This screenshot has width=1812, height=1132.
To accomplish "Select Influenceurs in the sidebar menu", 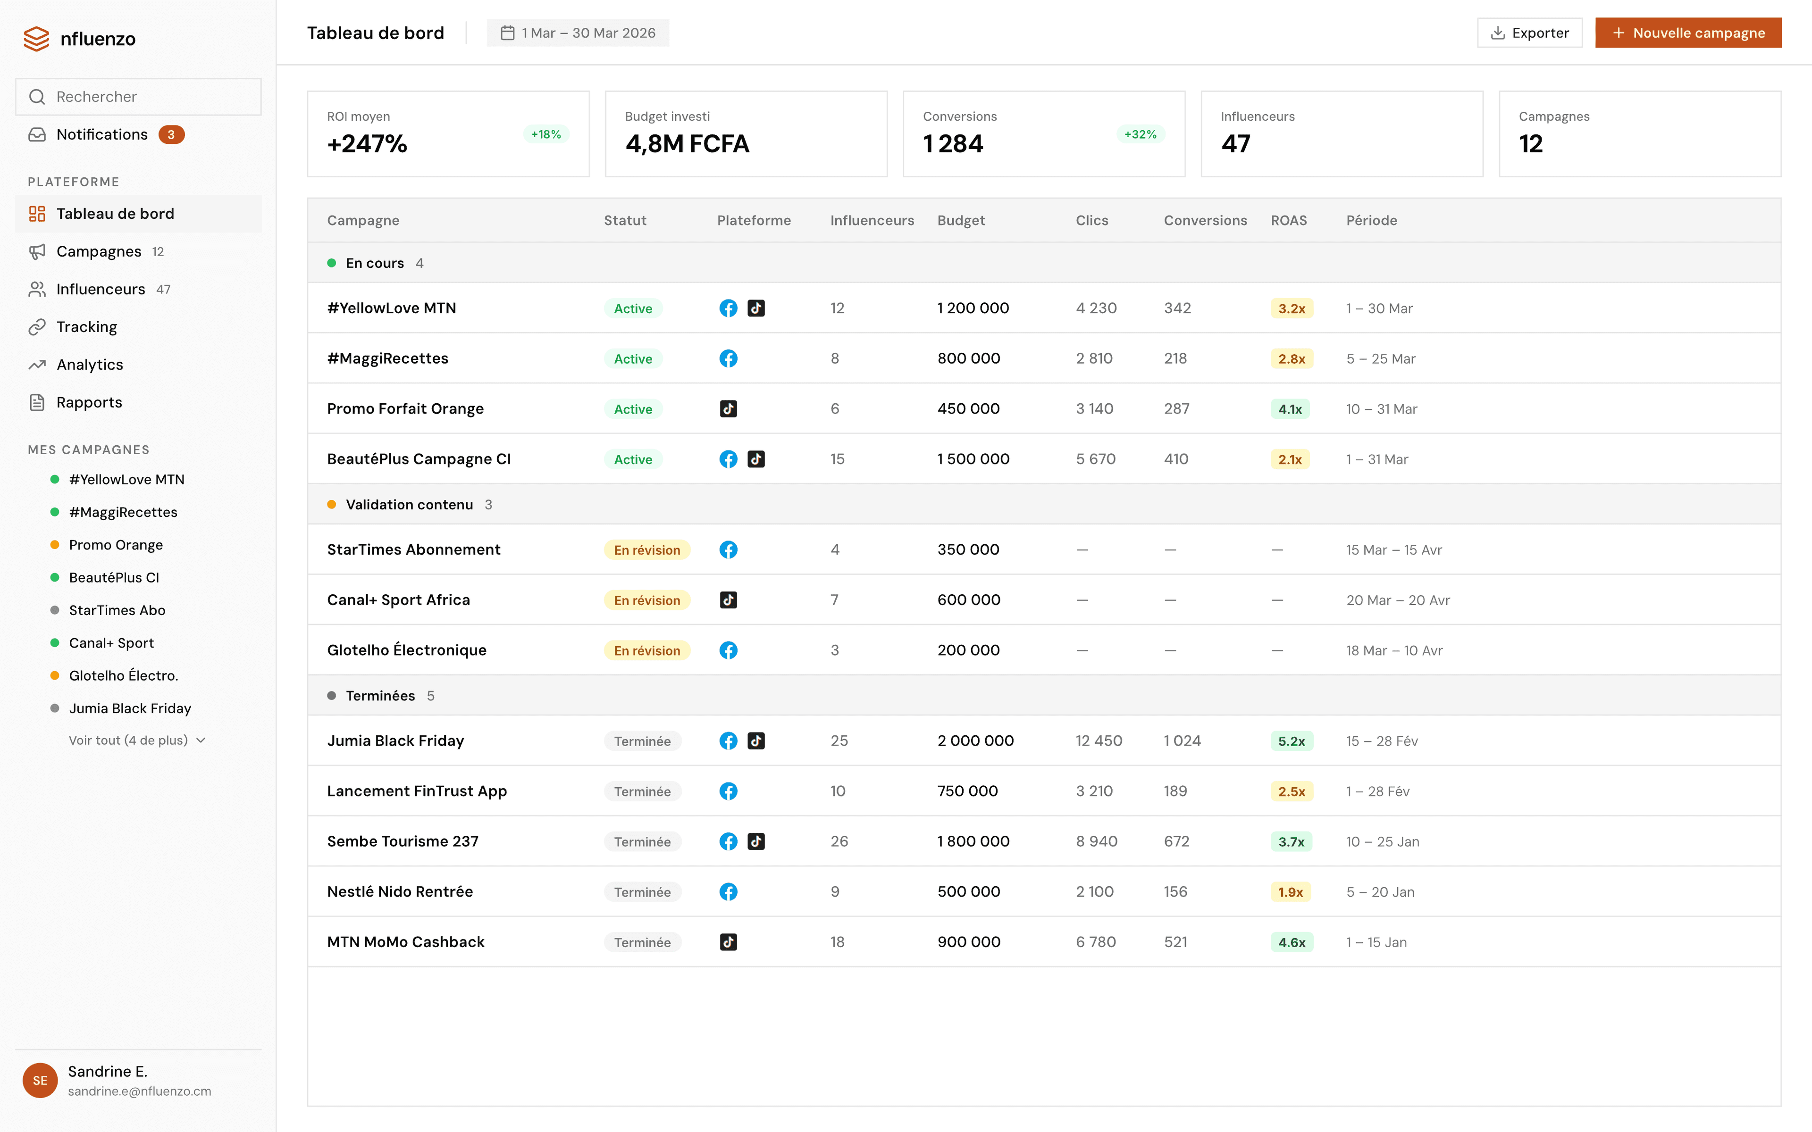I will (101, 290).
